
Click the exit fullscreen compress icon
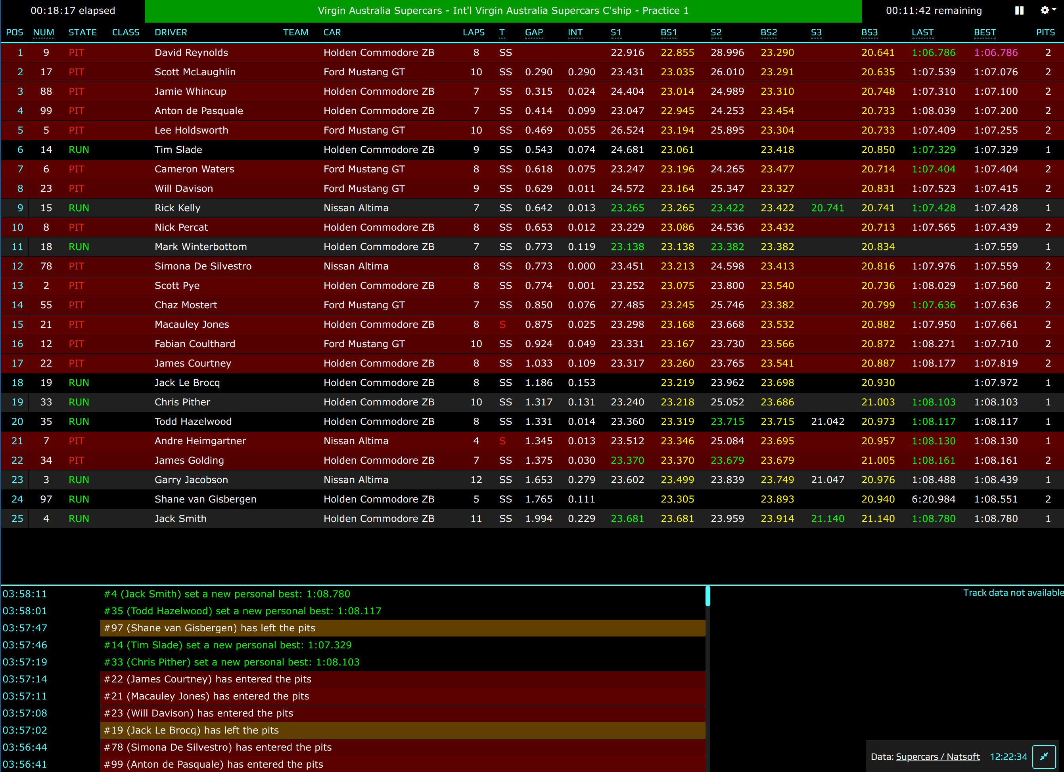(x=1044, y=757)
